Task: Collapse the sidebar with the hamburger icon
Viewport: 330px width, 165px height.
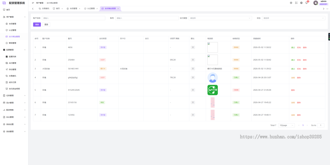Action: [x=33, y=3]
